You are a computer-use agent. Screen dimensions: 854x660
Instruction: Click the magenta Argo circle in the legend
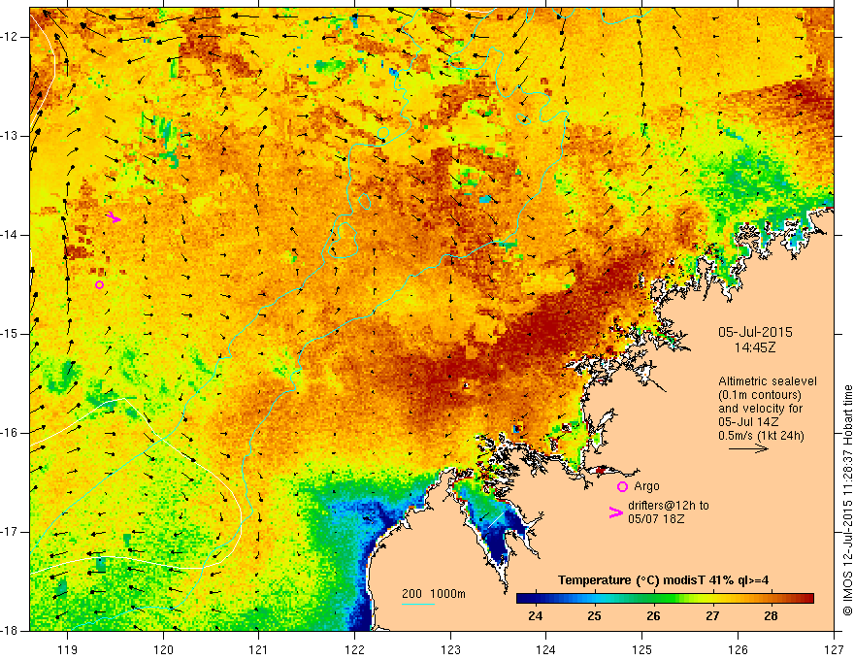tap(622, 487)
